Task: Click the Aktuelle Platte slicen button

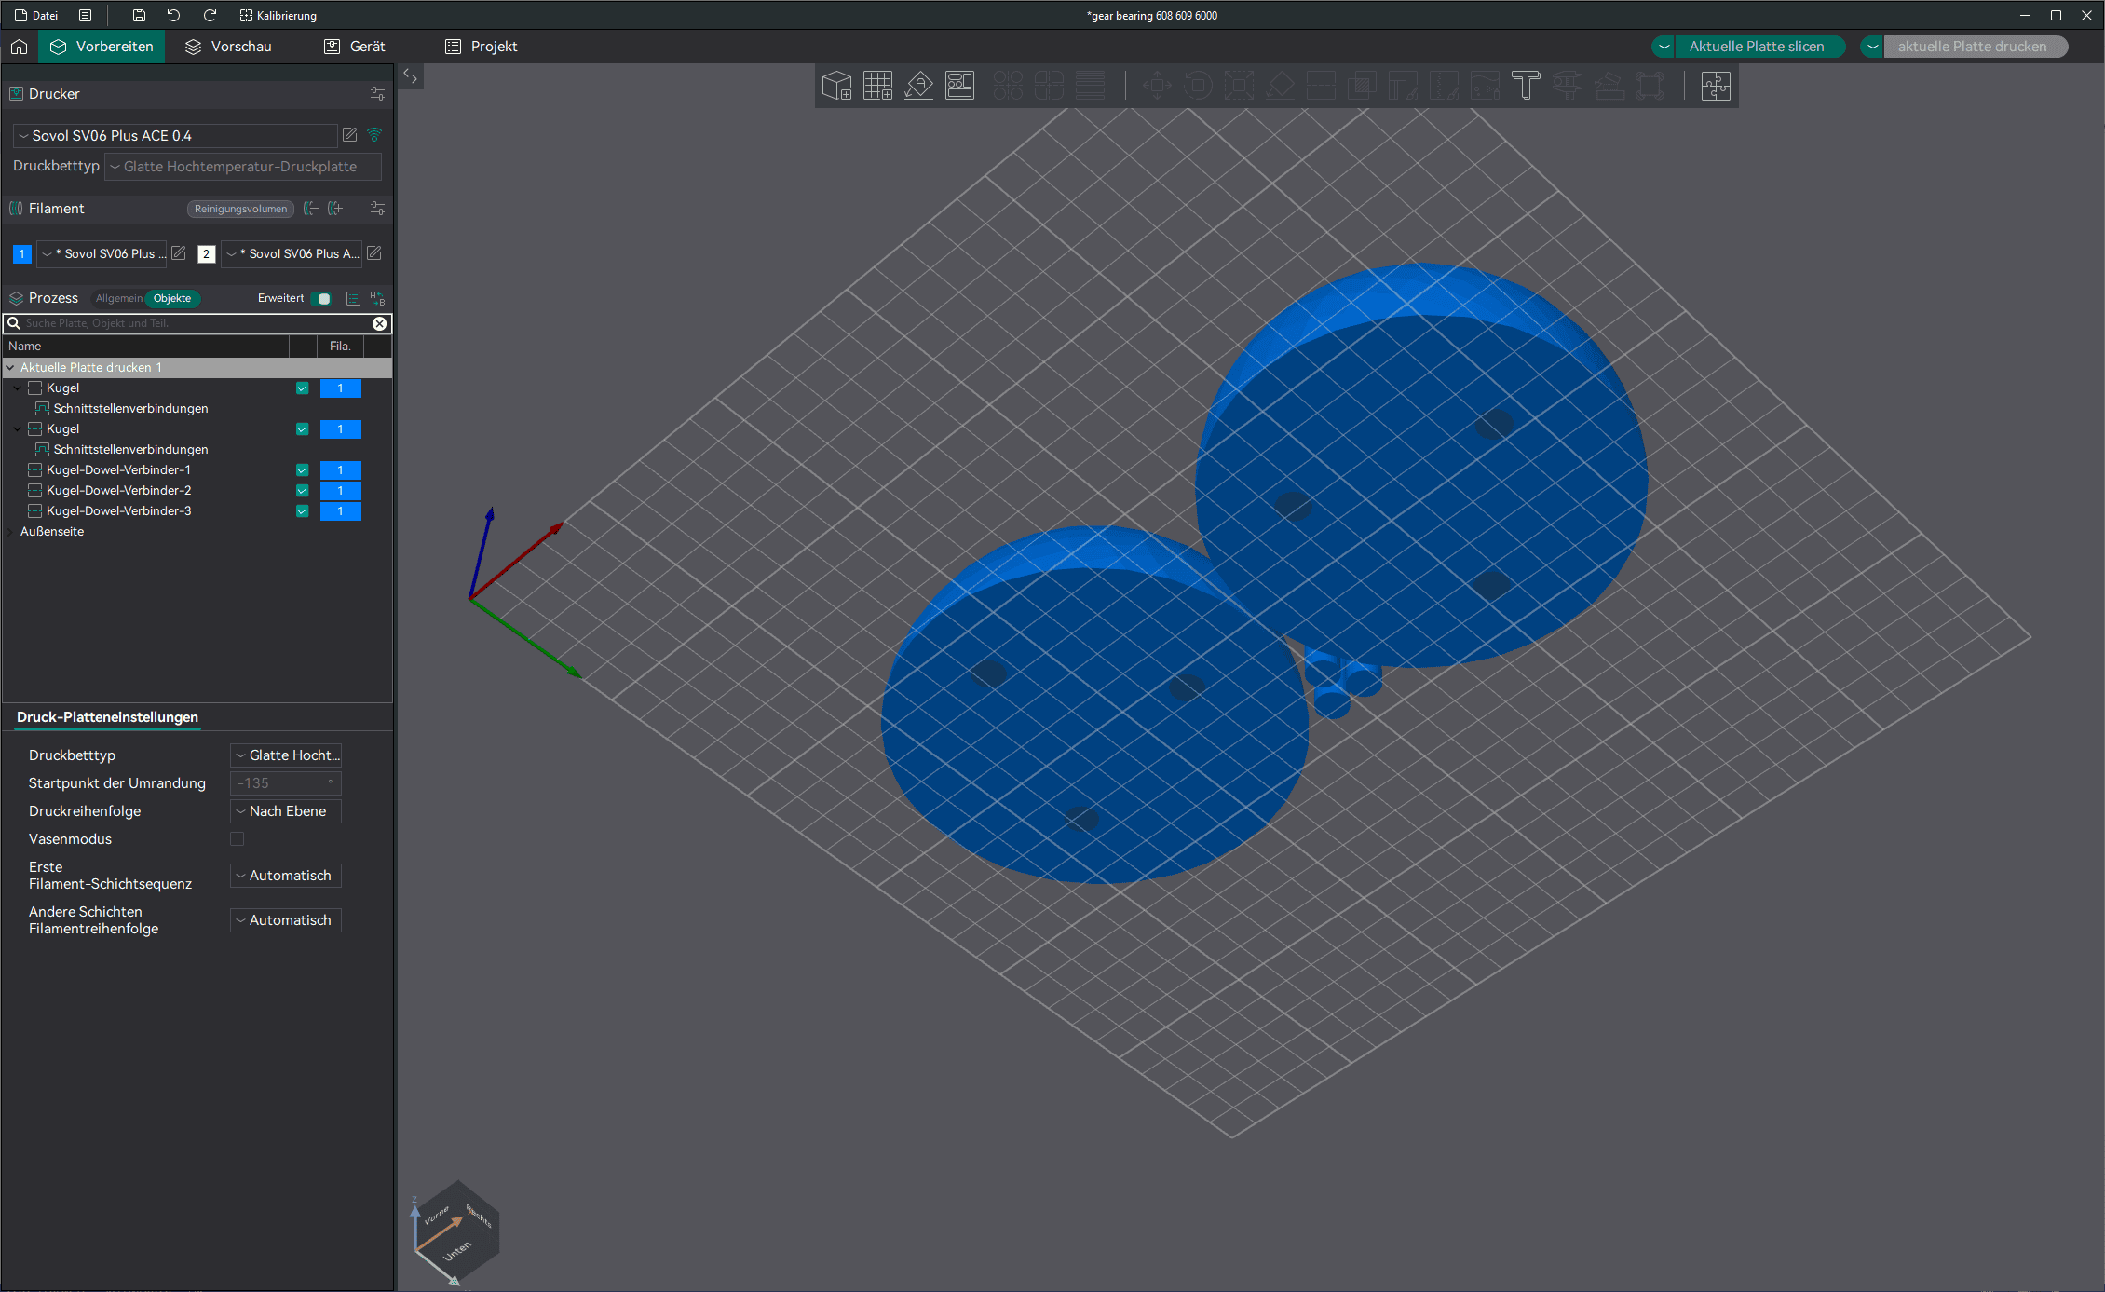Action: coord(1757,47)
